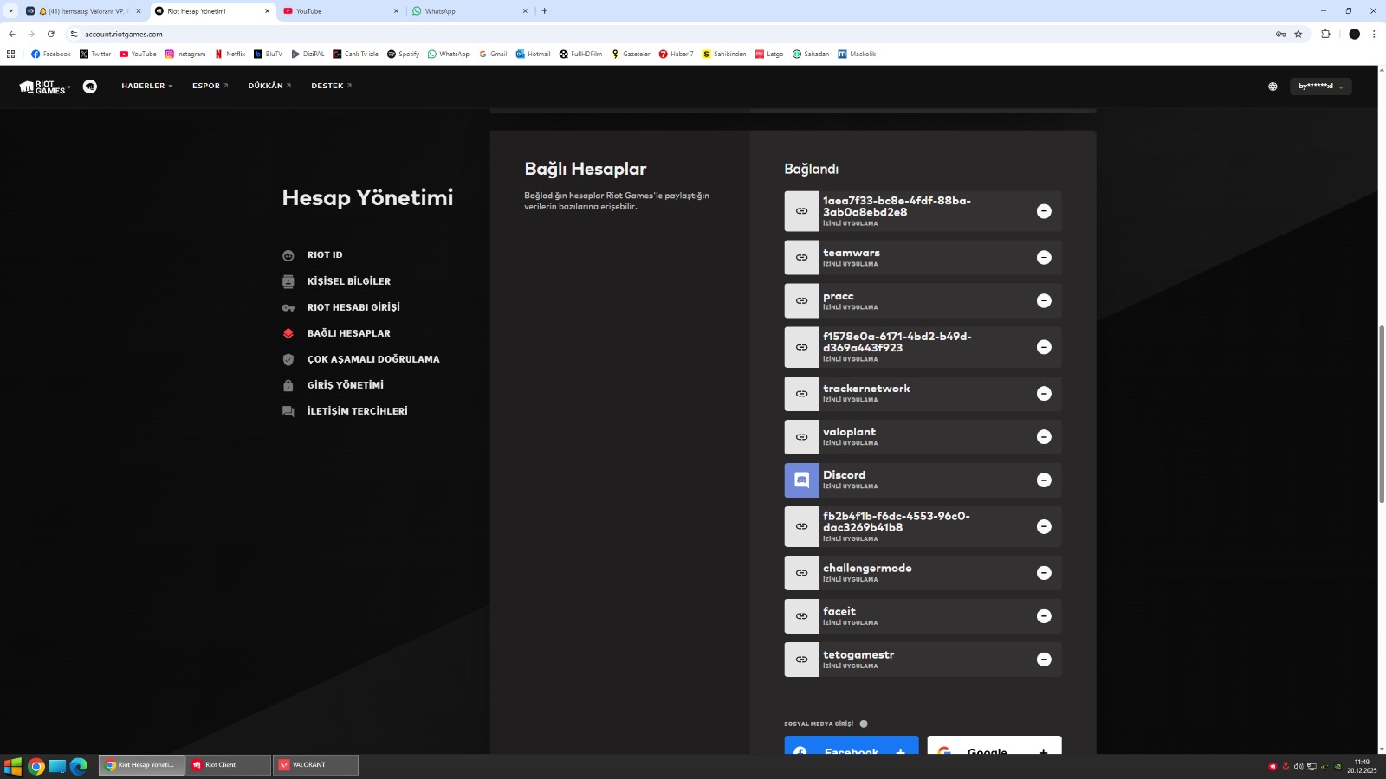Switch to Riot Client taskbar window
This screenshot has height=779, width=1386.
point(228,765)
